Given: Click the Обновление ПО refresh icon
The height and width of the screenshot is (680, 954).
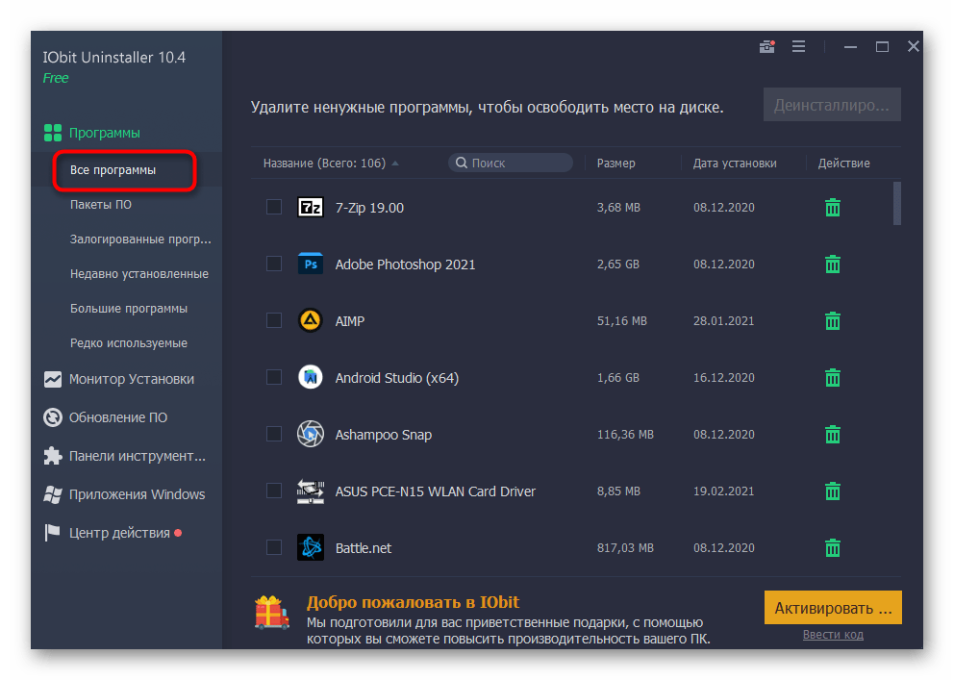Looking at the screenshot, I should (53, 417).
